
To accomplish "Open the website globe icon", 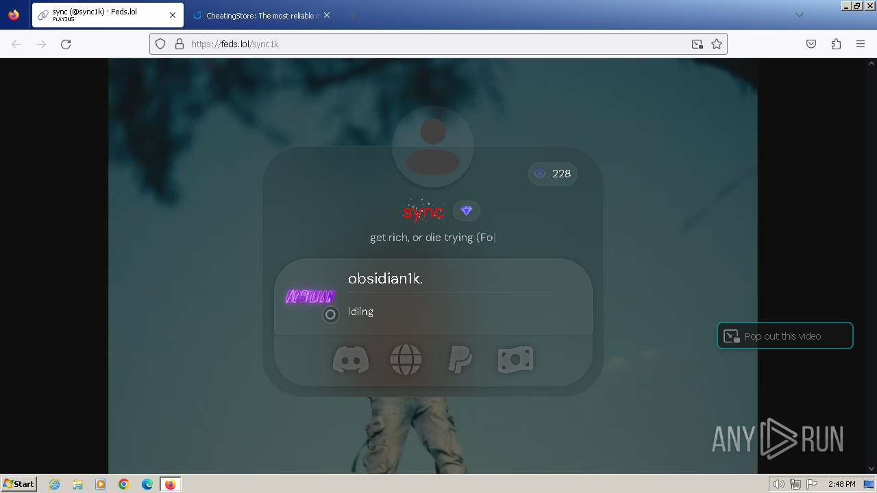I will [x=406, y=359].
